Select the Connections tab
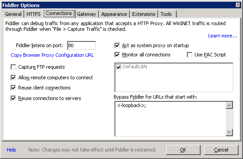The height and width of the screenshot is (159, 243). tap(59, 14)
